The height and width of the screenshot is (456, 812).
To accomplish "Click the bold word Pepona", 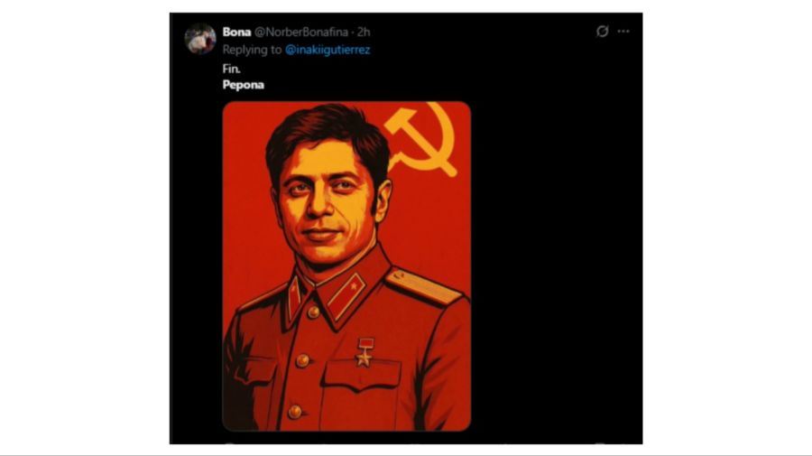I will pyautogui.click(x=243, y=86).
